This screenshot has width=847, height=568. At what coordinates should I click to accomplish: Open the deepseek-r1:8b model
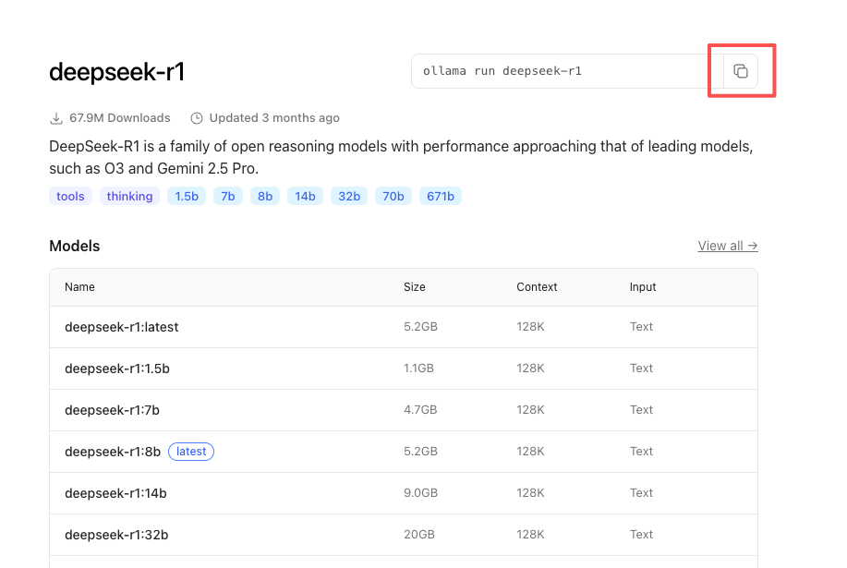pyautogui.click(x=113, y=452)
